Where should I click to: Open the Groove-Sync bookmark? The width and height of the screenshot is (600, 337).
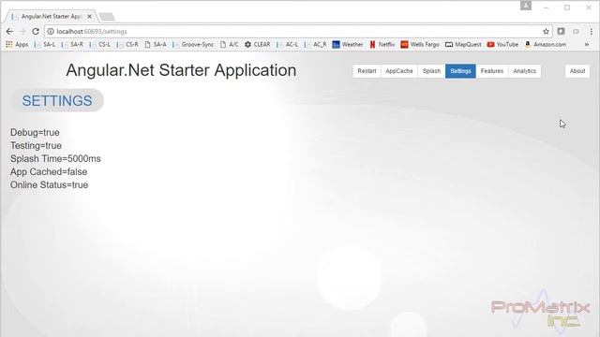(193, 44)
